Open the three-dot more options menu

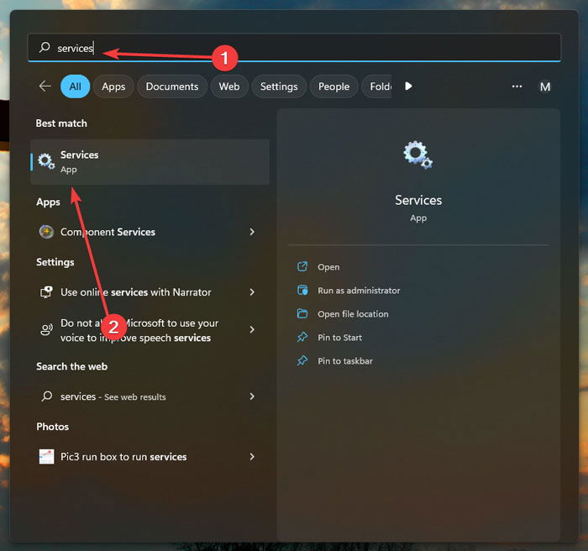coord(517,87)
